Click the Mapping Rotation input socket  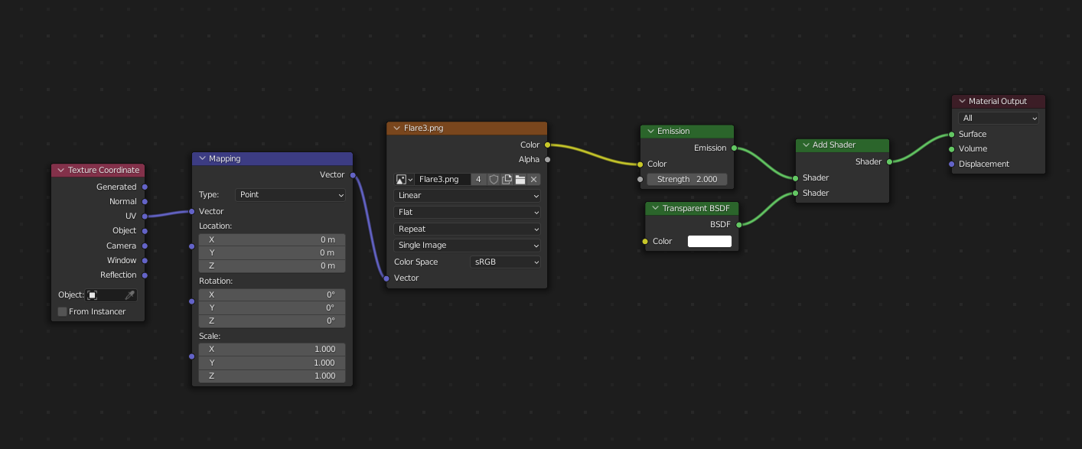pos(192,301)
